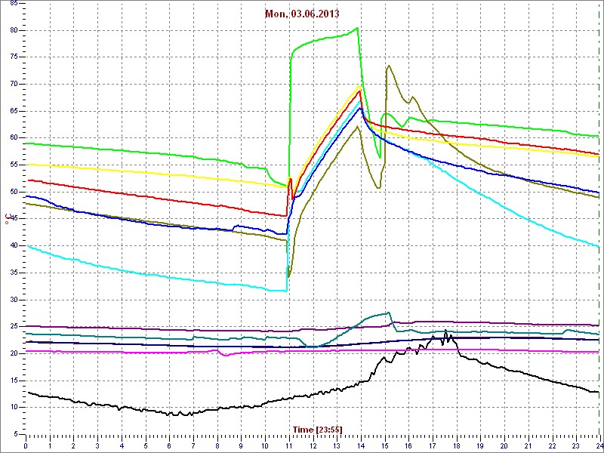Select the y-axis value "80"
This screenshot has width=604, height=453.
click(14, 30)
